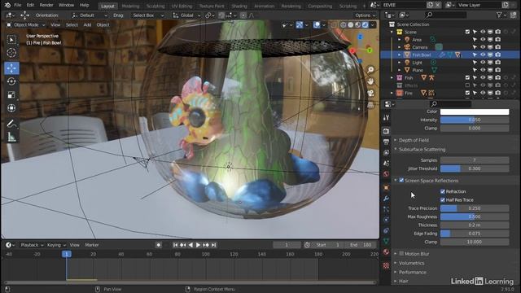Open the Output properties tab

click(x=386, y=142)
